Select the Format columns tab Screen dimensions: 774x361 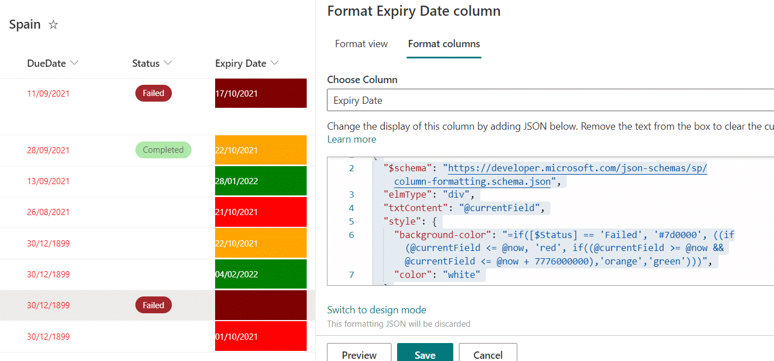444,44
